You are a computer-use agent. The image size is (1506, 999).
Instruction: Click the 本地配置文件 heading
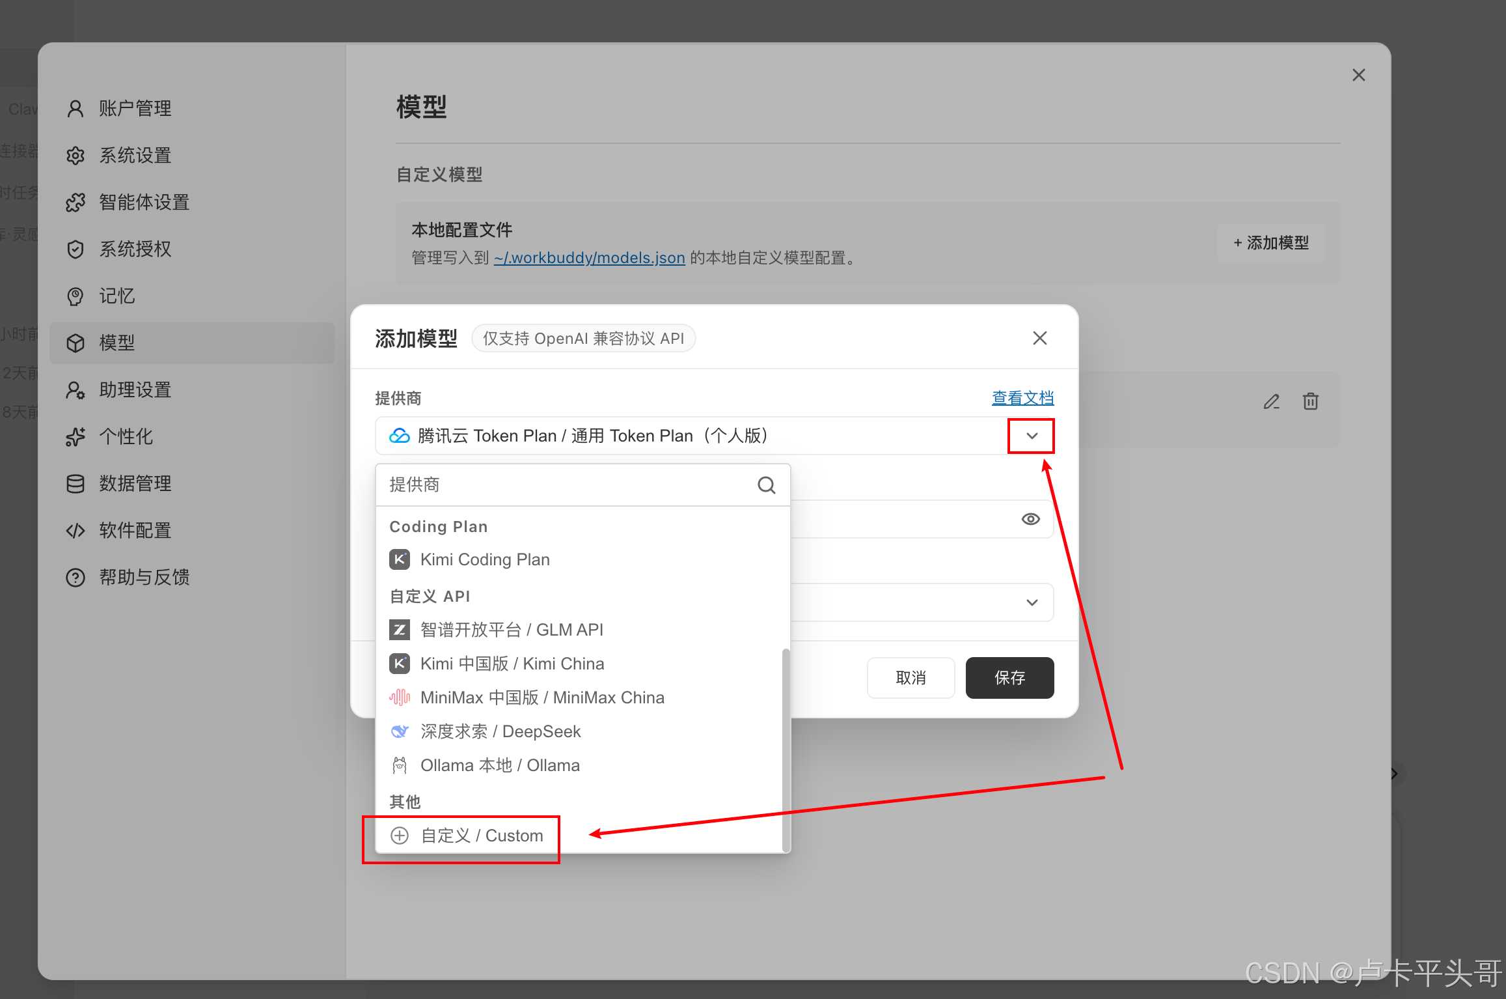pos(462,230)
